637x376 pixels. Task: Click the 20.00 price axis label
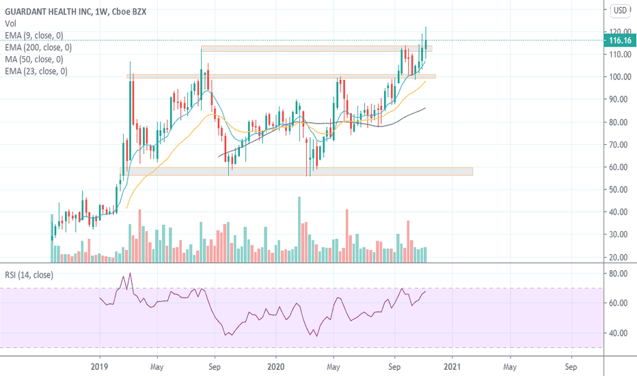pyautogui.click(x=620, y=257)
